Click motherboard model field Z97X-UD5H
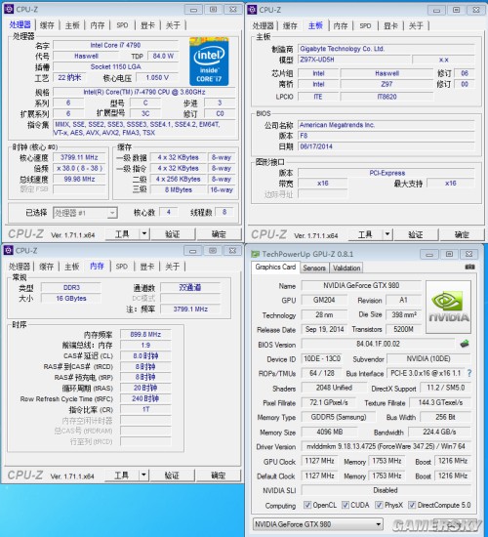 (354, 60)
